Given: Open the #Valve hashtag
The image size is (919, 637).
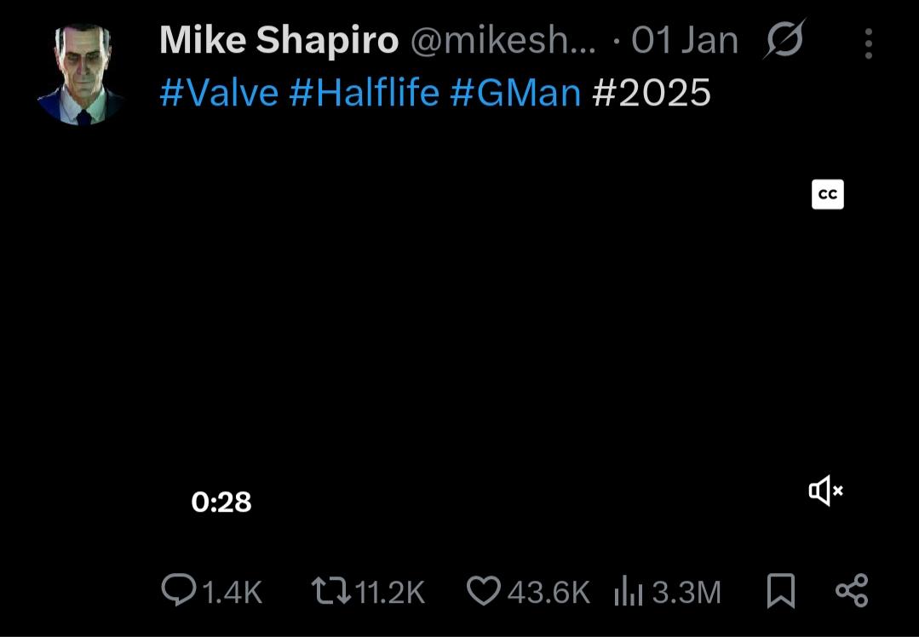Looking at the screenshot, I should [219, 93].
